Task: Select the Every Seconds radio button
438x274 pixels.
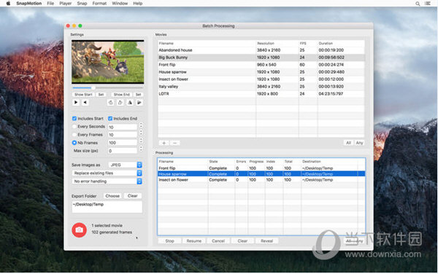Action: click(x=74, y=127)
